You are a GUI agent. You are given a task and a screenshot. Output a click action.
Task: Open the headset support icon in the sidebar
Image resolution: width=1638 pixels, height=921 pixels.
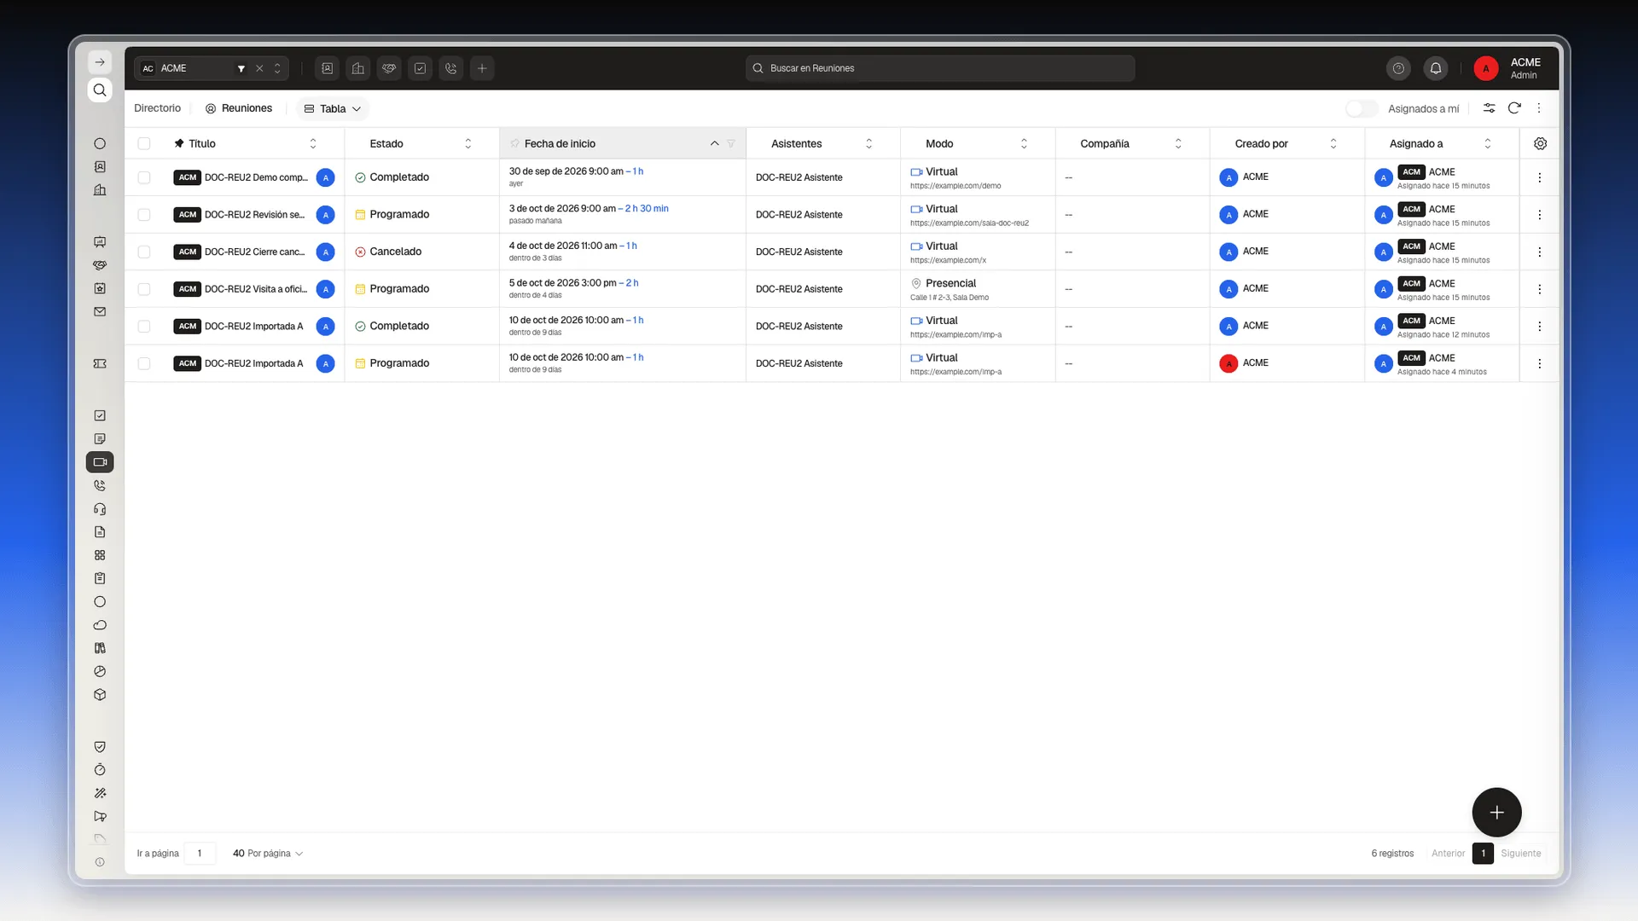tap(100, 509)
